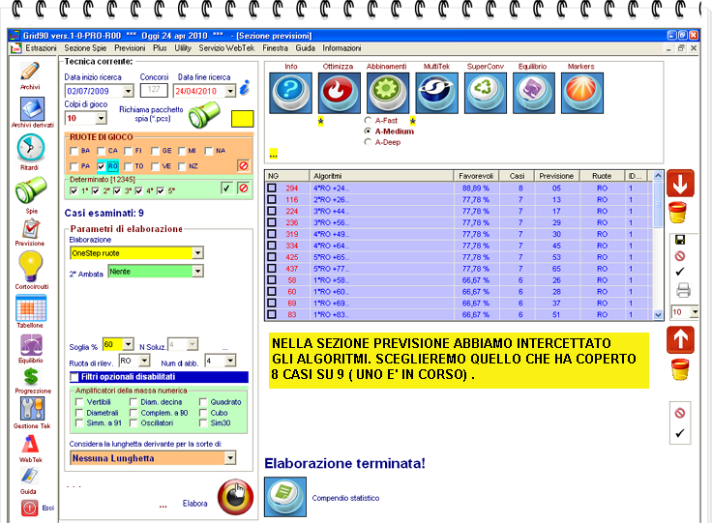The image size is (712, 523).
Task: Click the Equilibrio purple top button
Action: [x=534, y=93]
